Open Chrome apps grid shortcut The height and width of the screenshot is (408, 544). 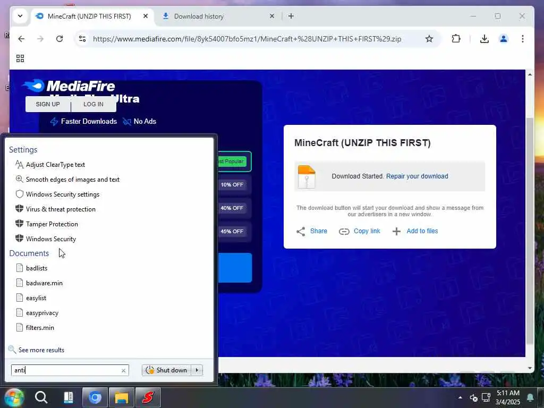[20, 58]
